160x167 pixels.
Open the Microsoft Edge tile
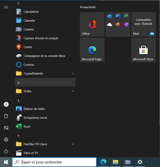92,50
